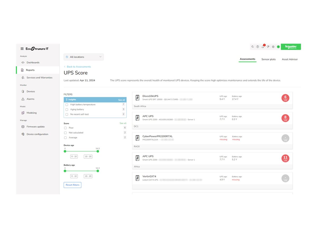This screenshot has height=238, width=317.
Task: Open the help question mark icon
Action: coord(258,47)
